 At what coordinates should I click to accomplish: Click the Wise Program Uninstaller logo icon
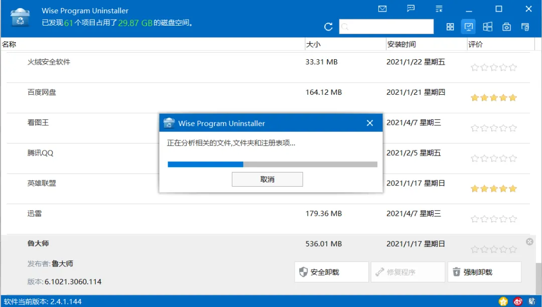tap(20, 17)
